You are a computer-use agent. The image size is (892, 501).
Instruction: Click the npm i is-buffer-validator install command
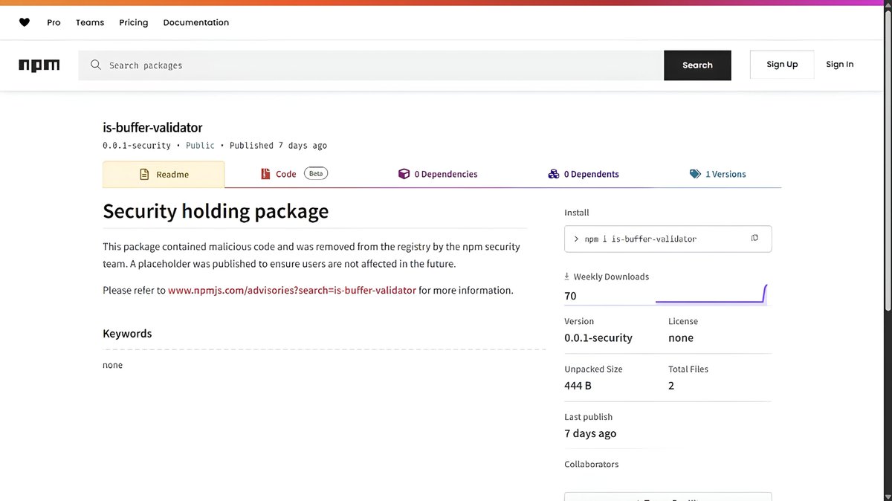640,239
